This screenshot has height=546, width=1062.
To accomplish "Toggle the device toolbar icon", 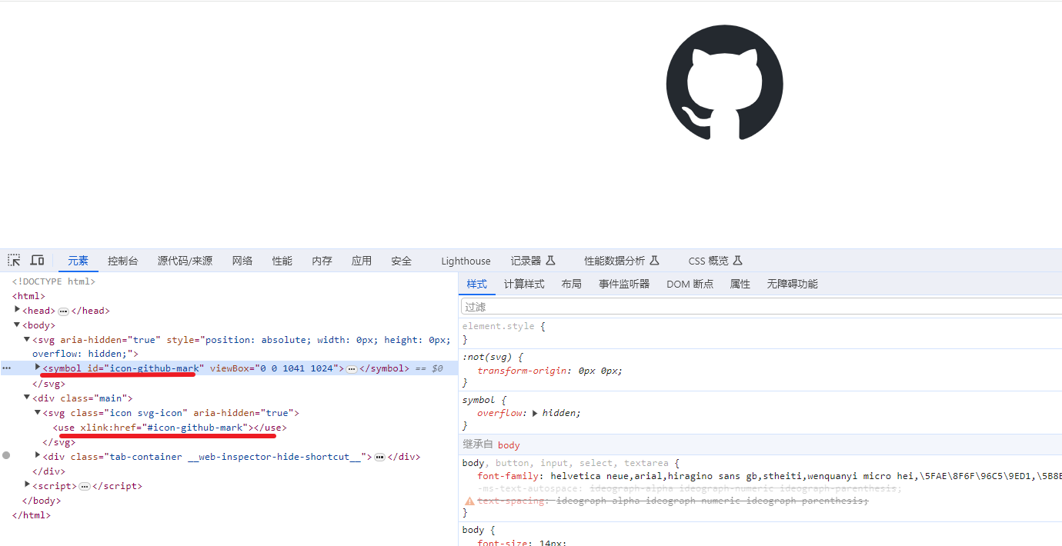I will (x=37, y=261).
